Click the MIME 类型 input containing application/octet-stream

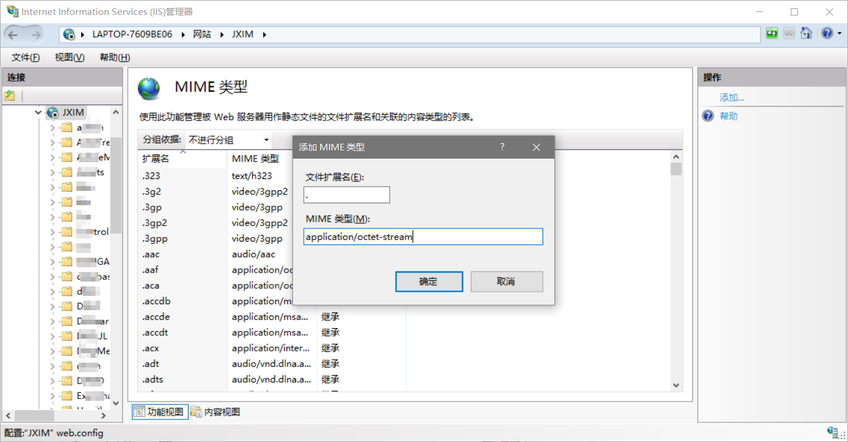(x=423, y=237)
